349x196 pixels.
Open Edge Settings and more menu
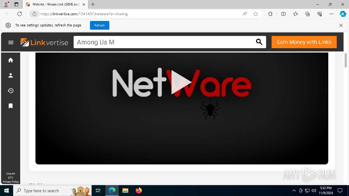(x=332, y=14)
